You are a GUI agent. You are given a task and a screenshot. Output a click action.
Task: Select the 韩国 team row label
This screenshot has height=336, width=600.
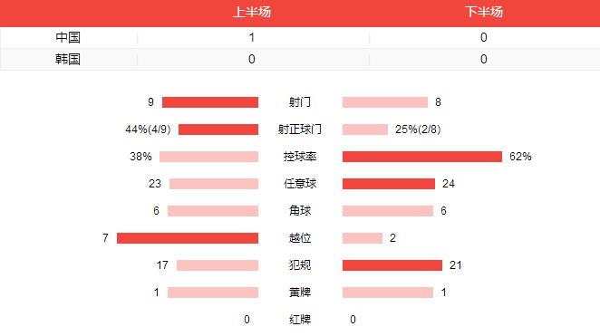click(68, 59)
